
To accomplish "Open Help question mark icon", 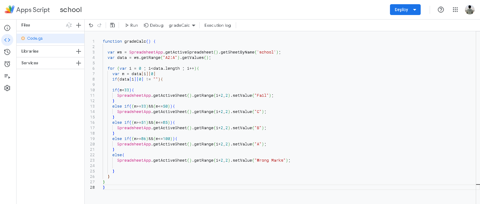I will [441, 10].
